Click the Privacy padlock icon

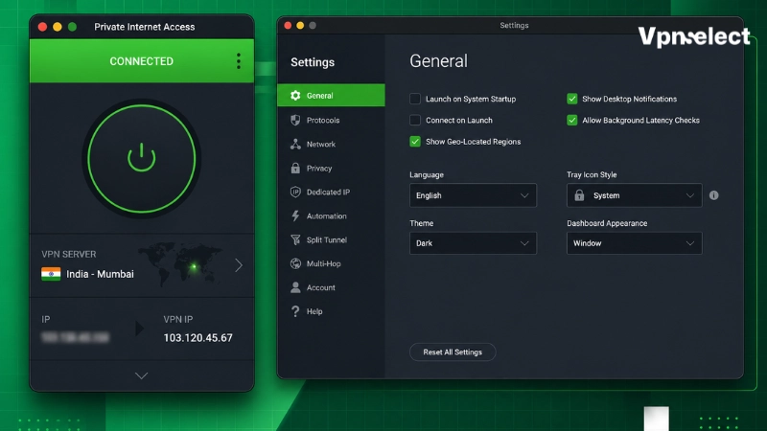295,168
